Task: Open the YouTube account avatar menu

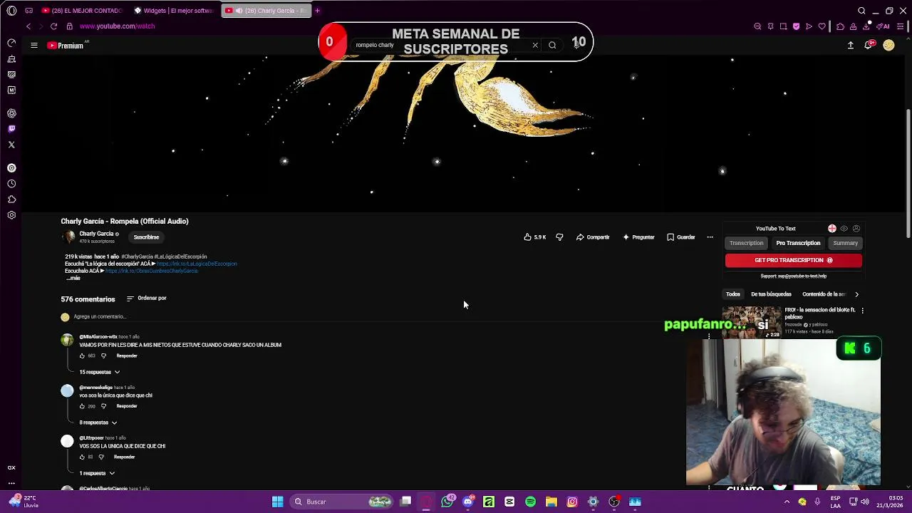Action: pyautogui.click(x=888, y=45)
